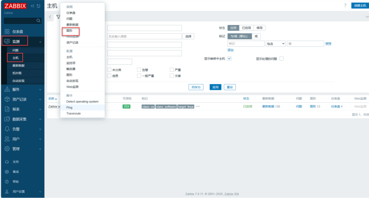Select the 已启用 status filter option
This screenshot has height=198, width=369.
(x=246, y=28)
